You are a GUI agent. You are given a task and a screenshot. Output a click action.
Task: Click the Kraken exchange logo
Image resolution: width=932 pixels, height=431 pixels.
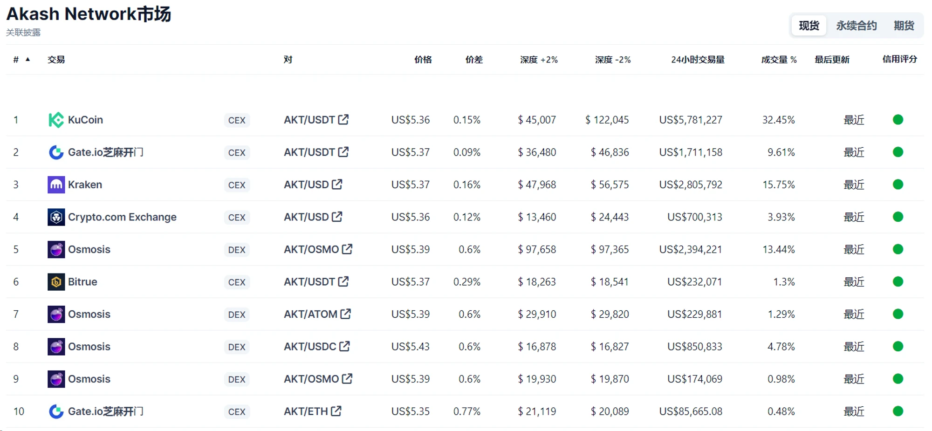[x=56, y=185]
